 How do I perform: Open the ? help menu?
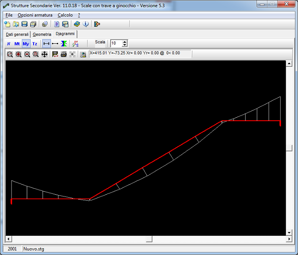[79, 15]
